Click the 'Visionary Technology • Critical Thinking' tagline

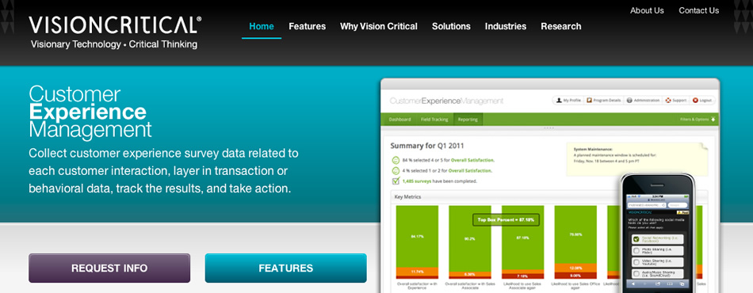114,44
